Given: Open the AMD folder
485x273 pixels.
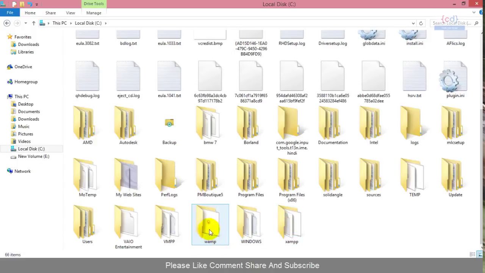Looking at the screenshot, I should click(87, 125).
